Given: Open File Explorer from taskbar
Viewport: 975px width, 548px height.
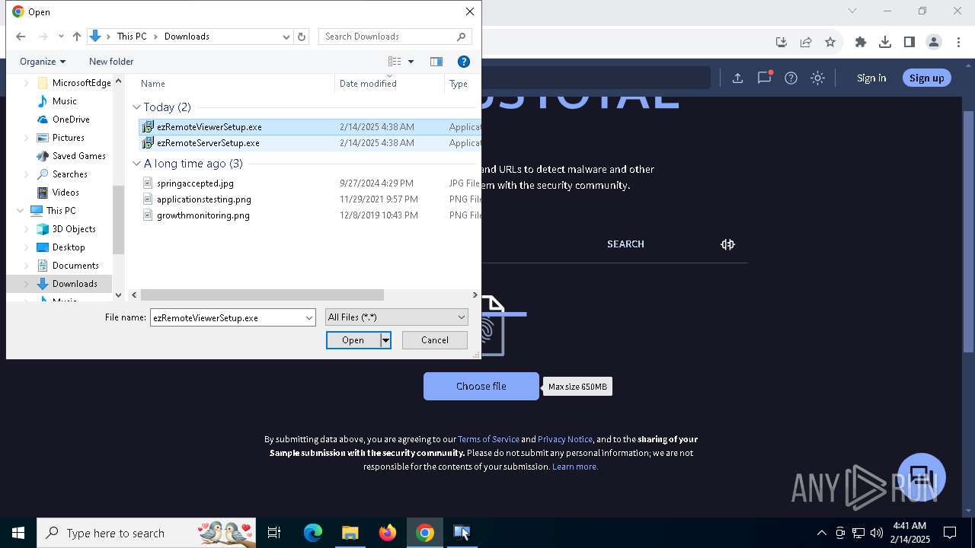Looking at the screenshot, I should [350, 533].
